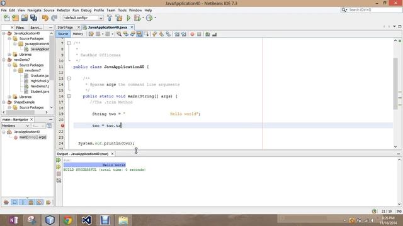Click the Re-run with different parameters icon
The height and width of the screenshot is (226, 403).
pos(59,167)
